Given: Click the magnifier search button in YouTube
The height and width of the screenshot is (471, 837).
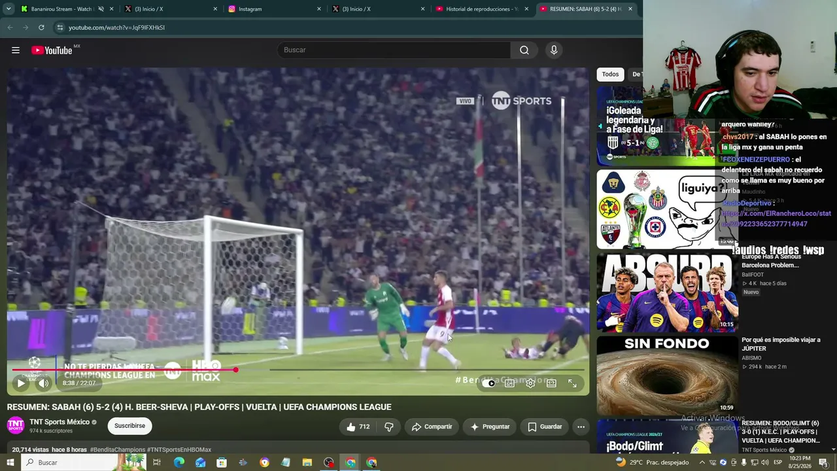Looking at the screenshot, I should point(524,50).
